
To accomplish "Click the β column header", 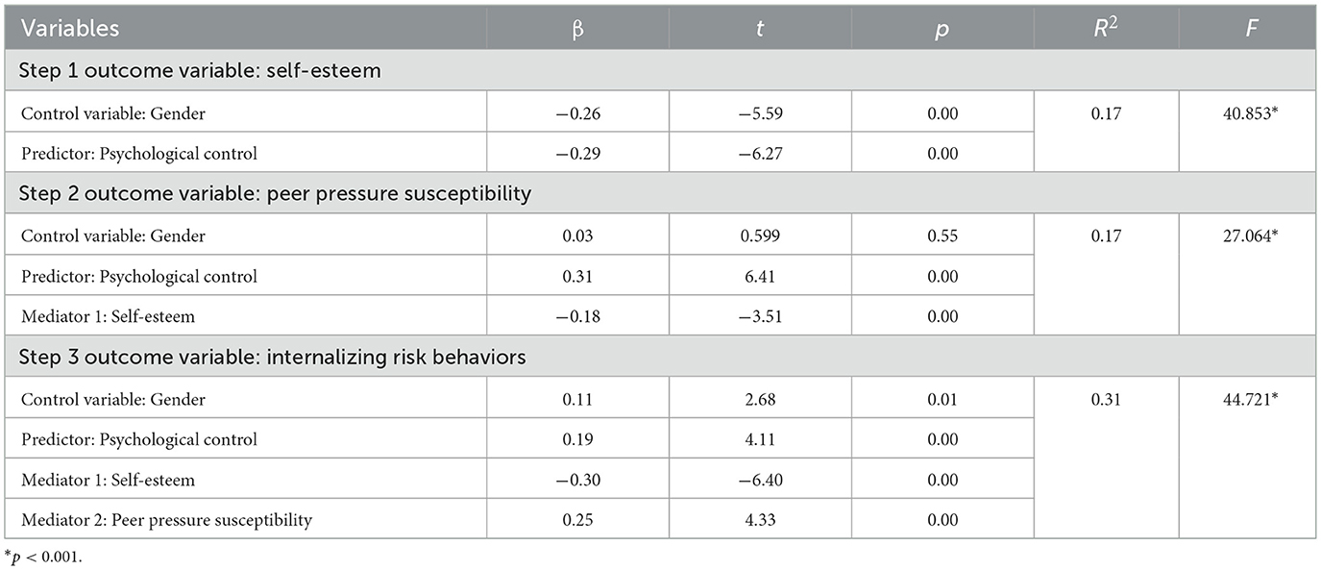I will coord(576,28).
